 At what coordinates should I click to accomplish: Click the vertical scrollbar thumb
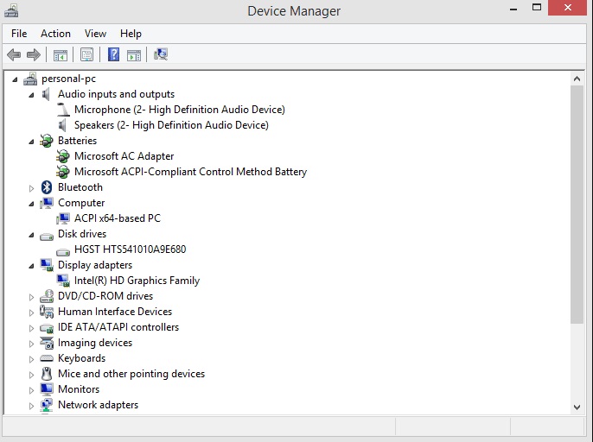click(x=577, y=205)
